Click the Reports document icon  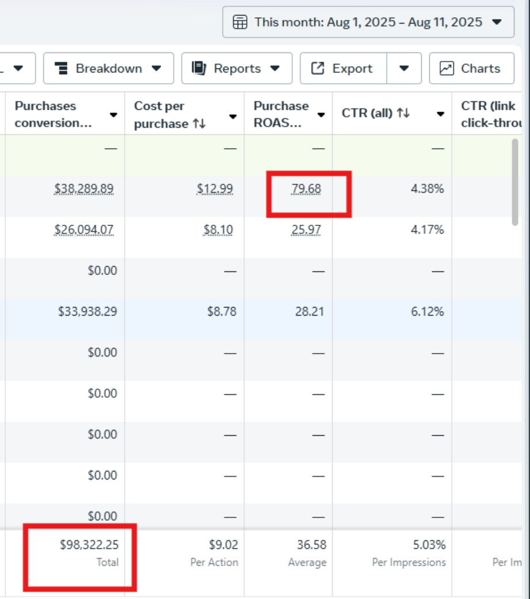pyautogui.click(x=199, y=68)
